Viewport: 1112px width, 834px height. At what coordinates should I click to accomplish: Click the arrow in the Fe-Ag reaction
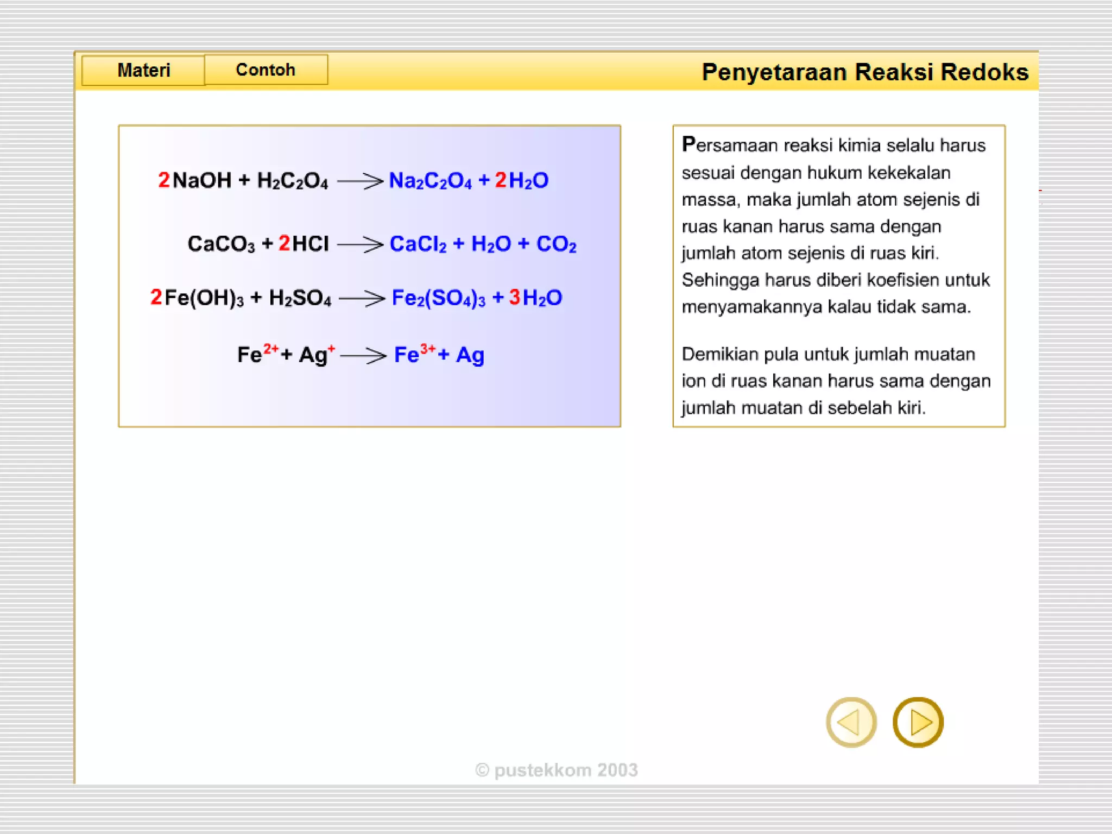click(x=363, y=356)
